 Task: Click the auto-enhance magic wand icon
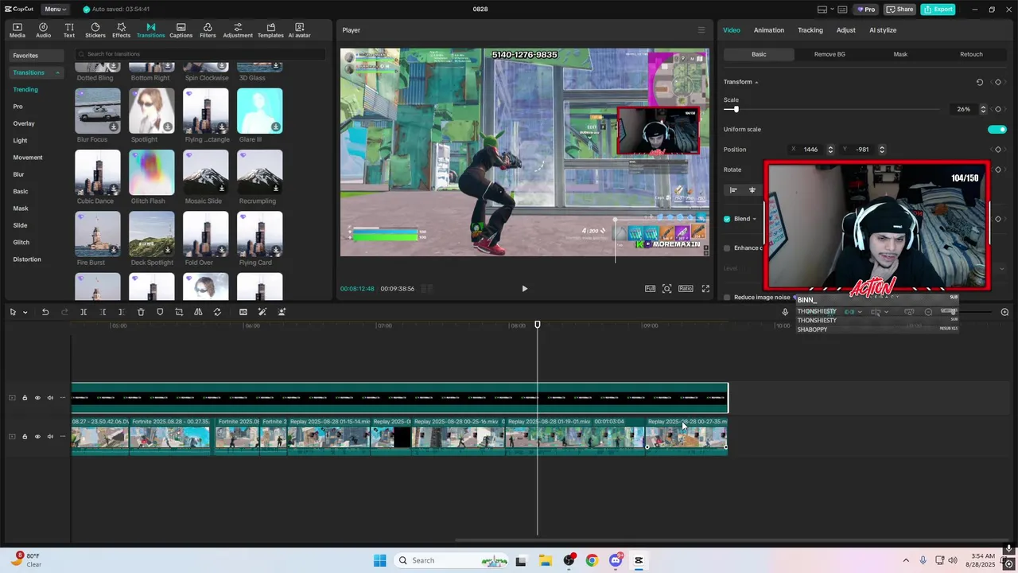[x=262, y=312]
